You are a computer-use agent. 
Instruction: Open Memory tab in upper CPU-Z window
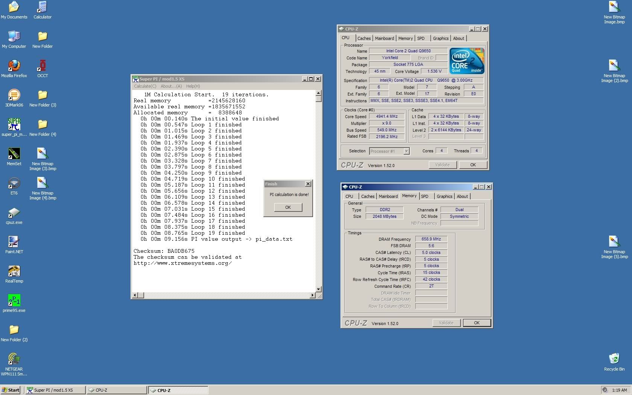pos(406,38)
